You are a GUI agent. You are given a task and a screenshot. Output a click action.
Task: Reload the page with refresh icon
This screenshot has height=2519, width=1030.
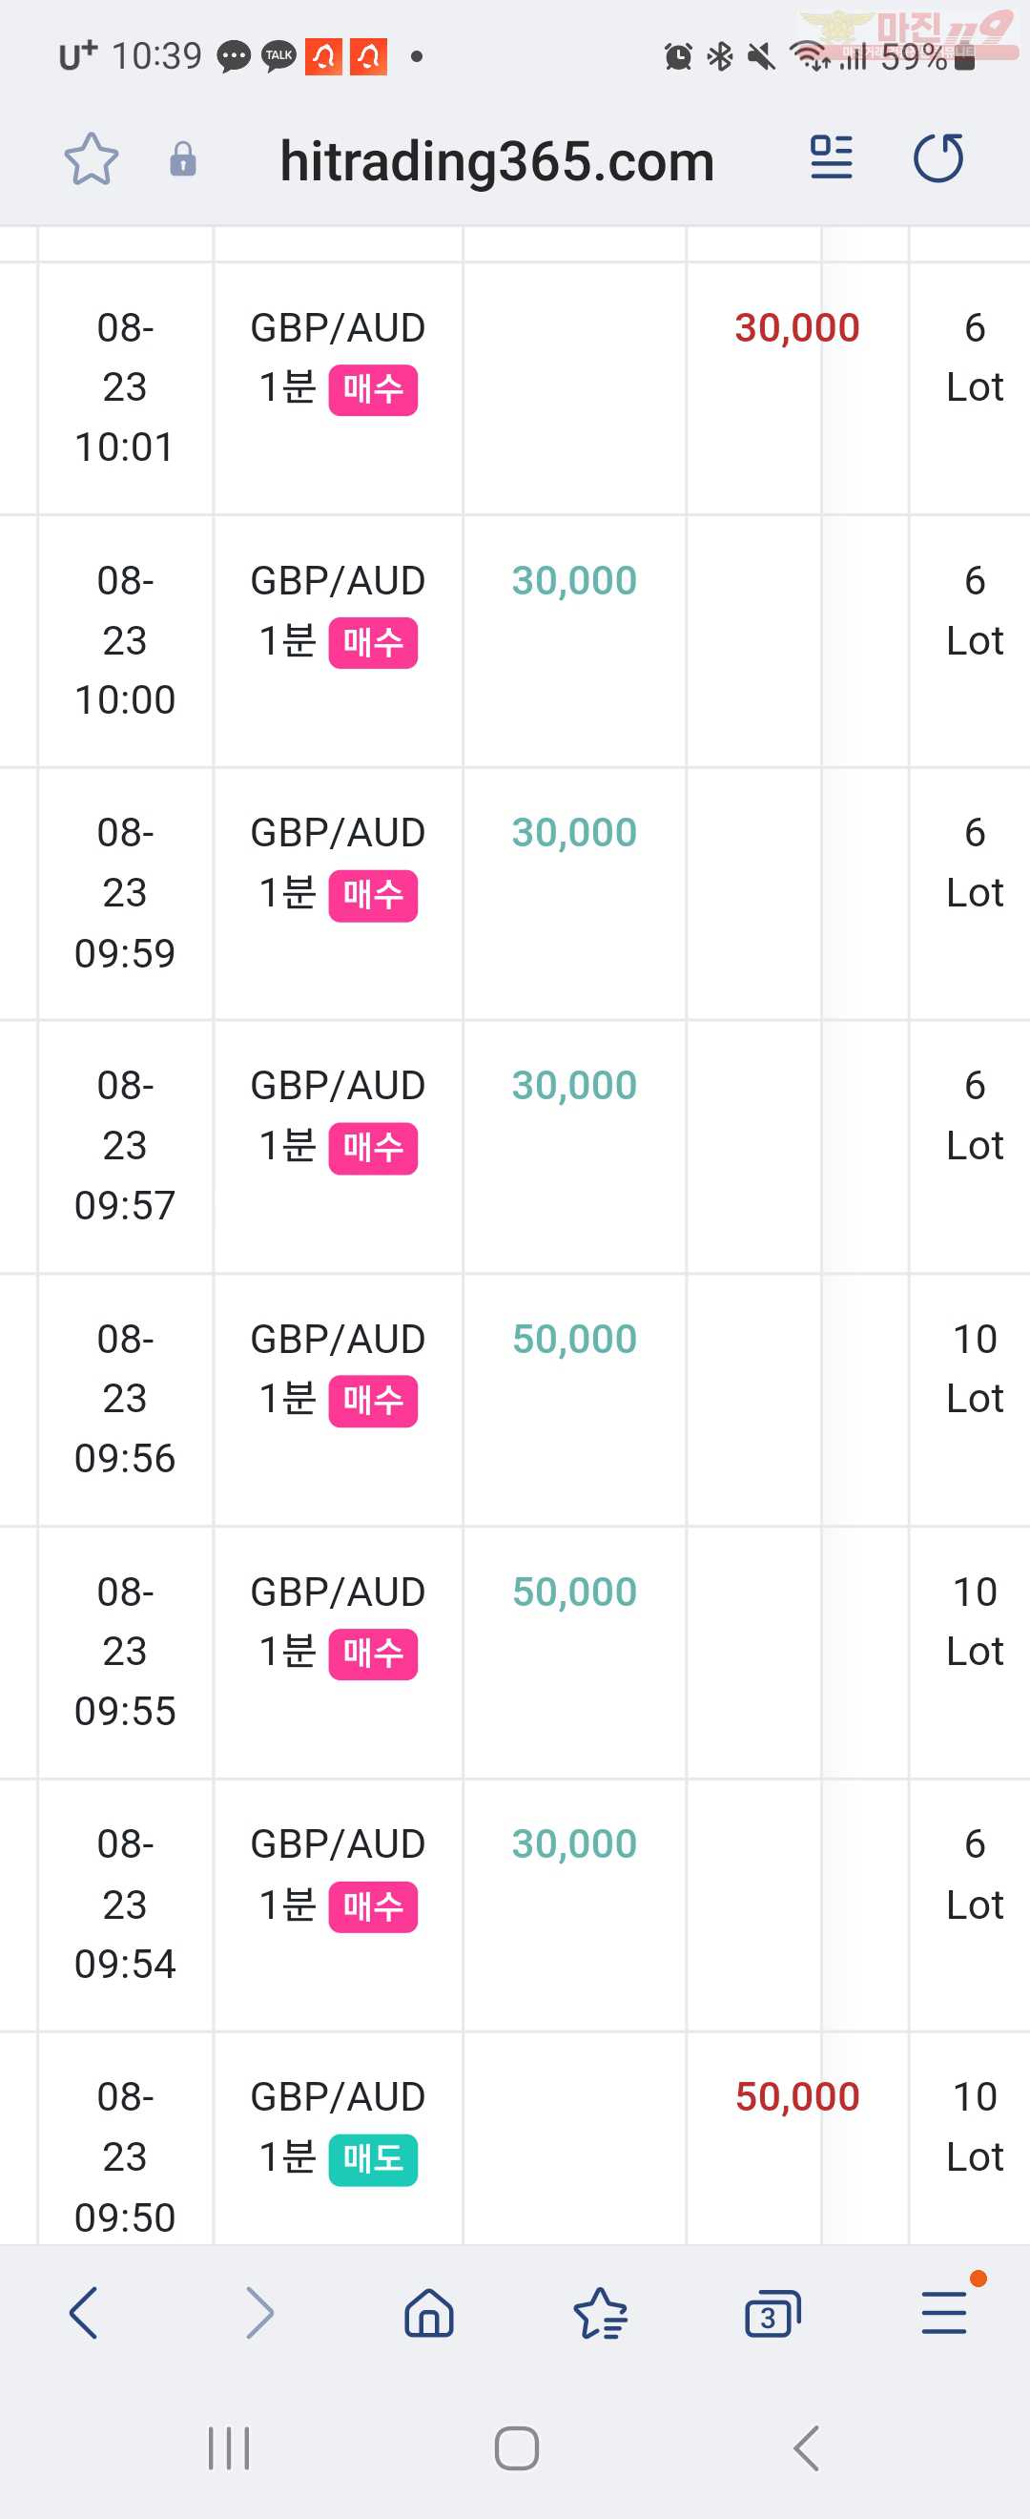pyautogui.click(x=938, y=158)
